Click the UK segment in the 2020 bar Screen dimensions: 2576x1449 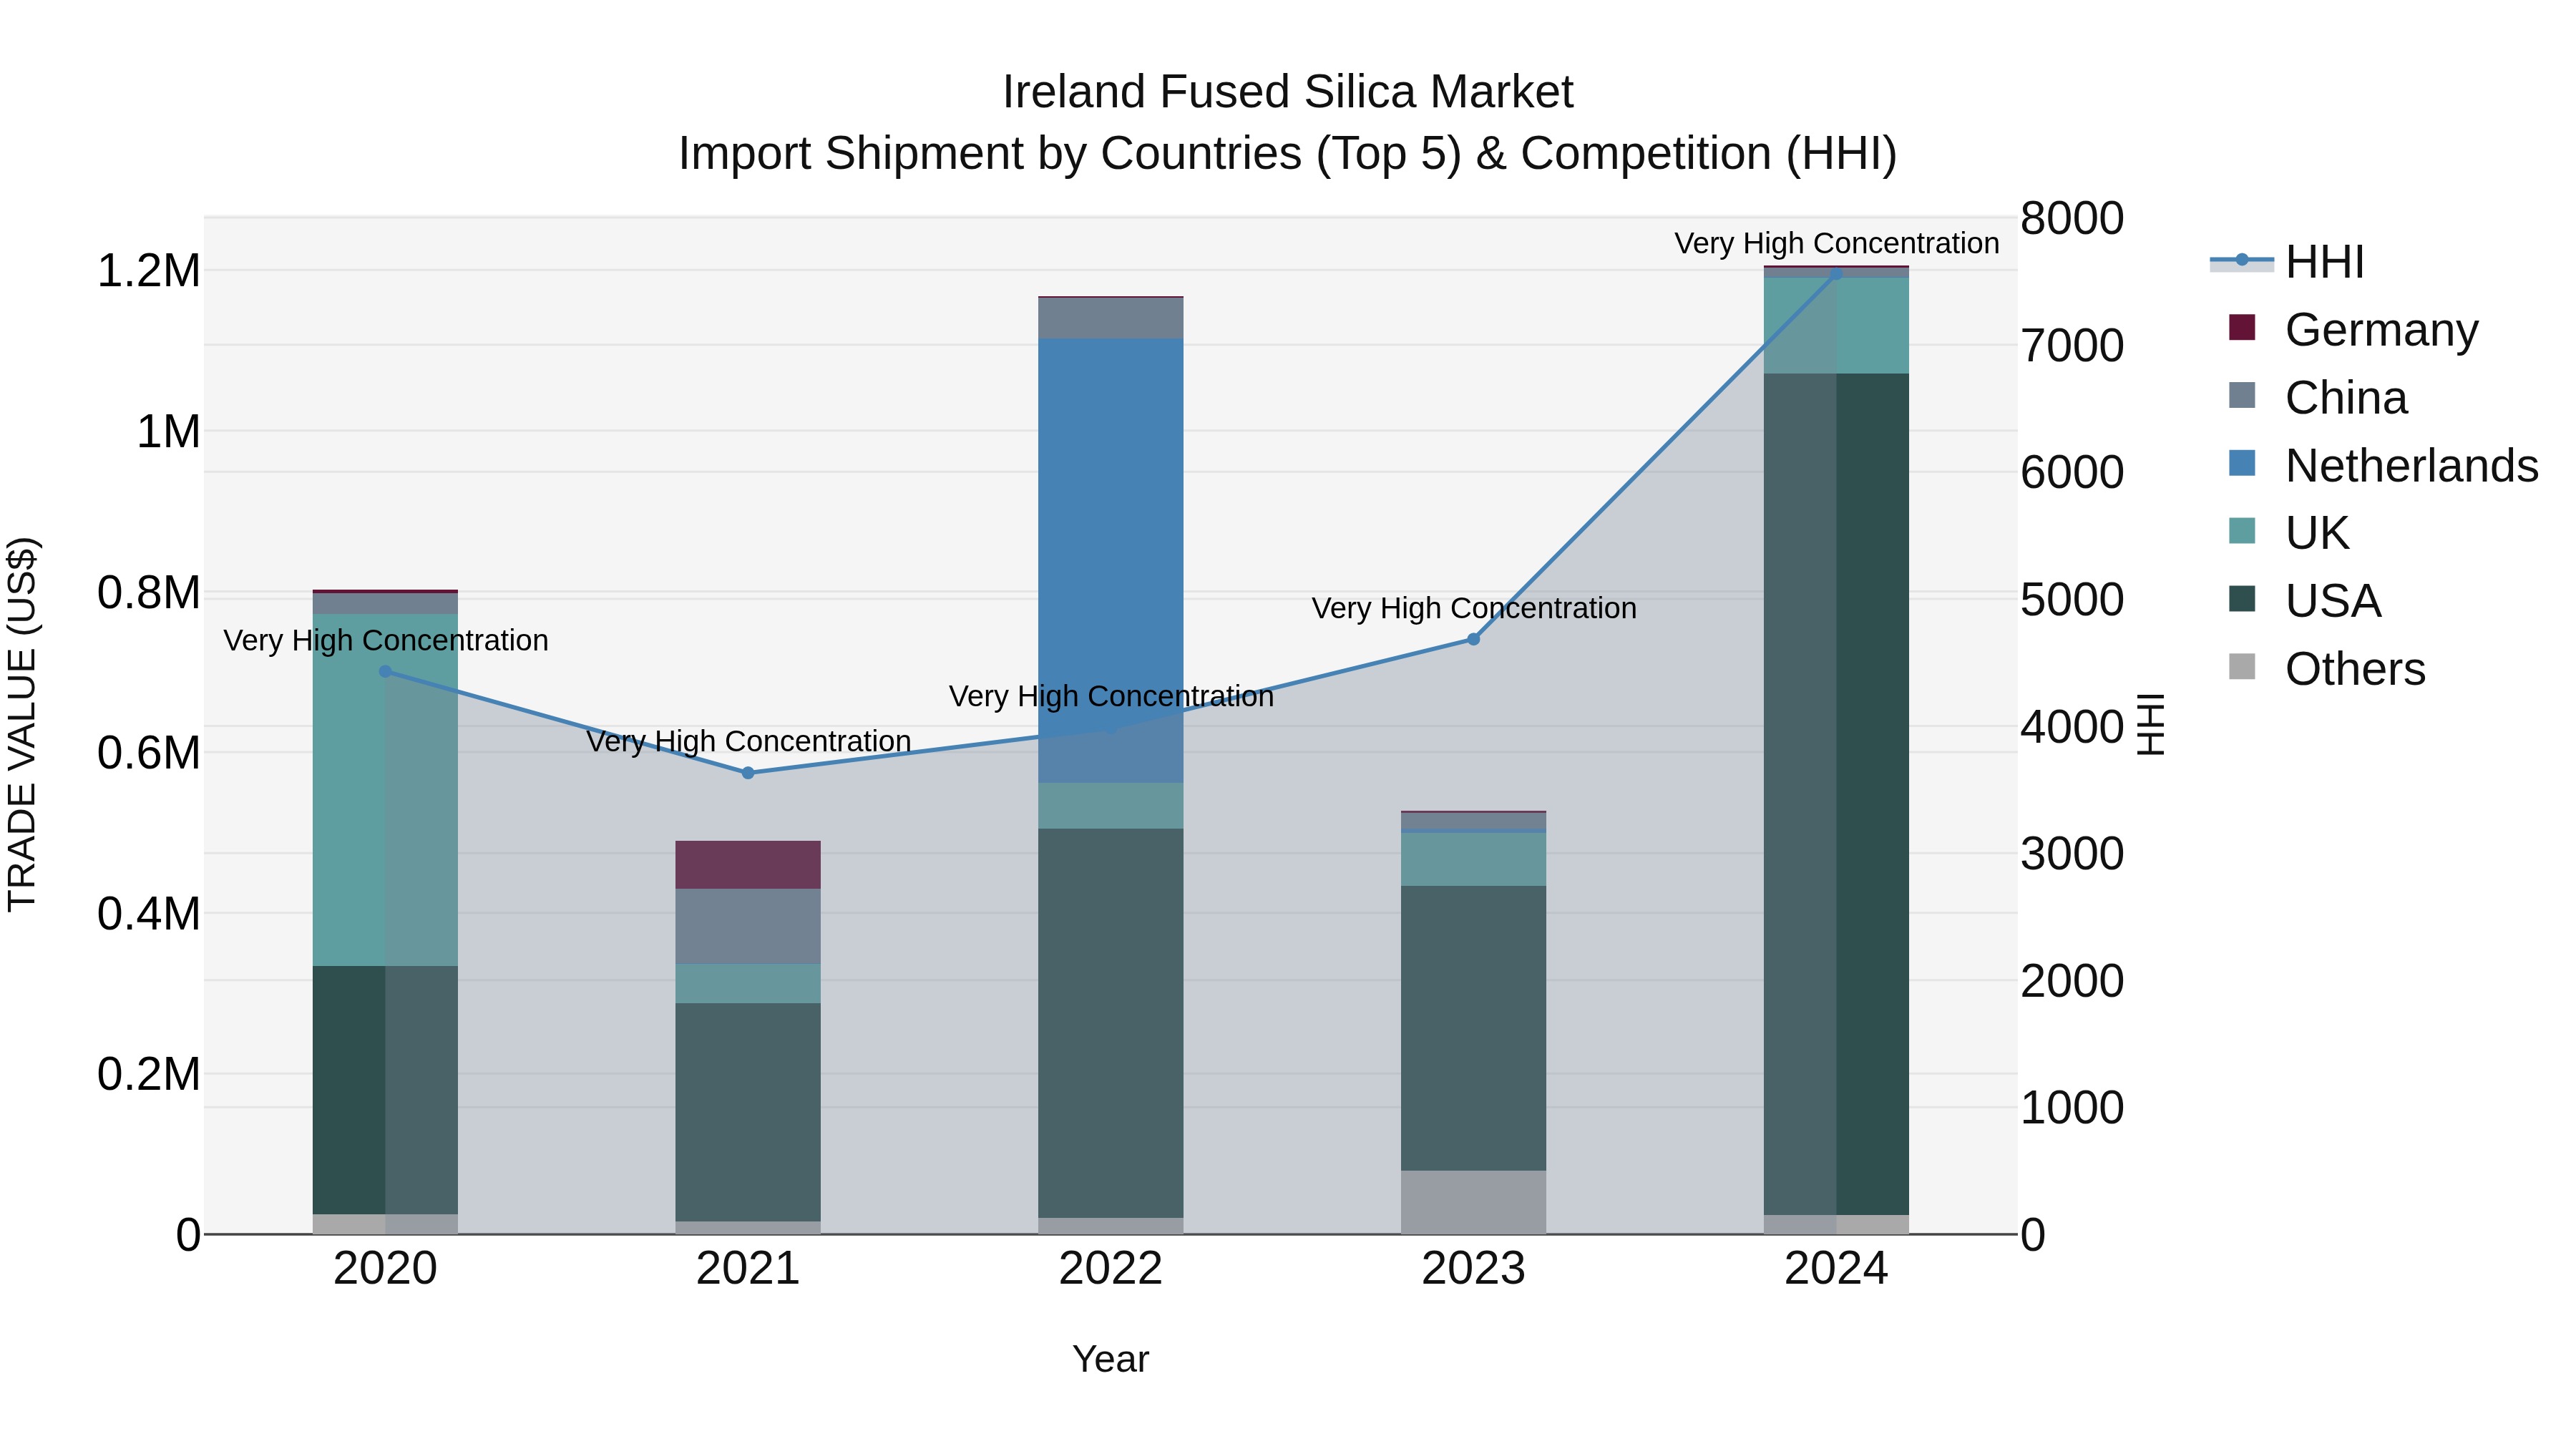click(x=385, y=790)
